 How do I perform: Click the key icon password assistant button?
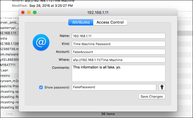click(x=162, y=87)
